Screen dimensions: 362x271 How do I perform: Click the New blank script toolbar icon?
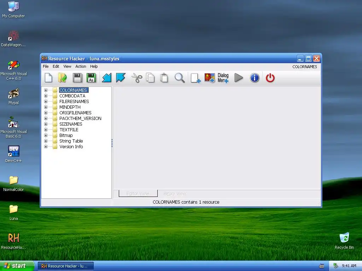click(x=48, y=78)
